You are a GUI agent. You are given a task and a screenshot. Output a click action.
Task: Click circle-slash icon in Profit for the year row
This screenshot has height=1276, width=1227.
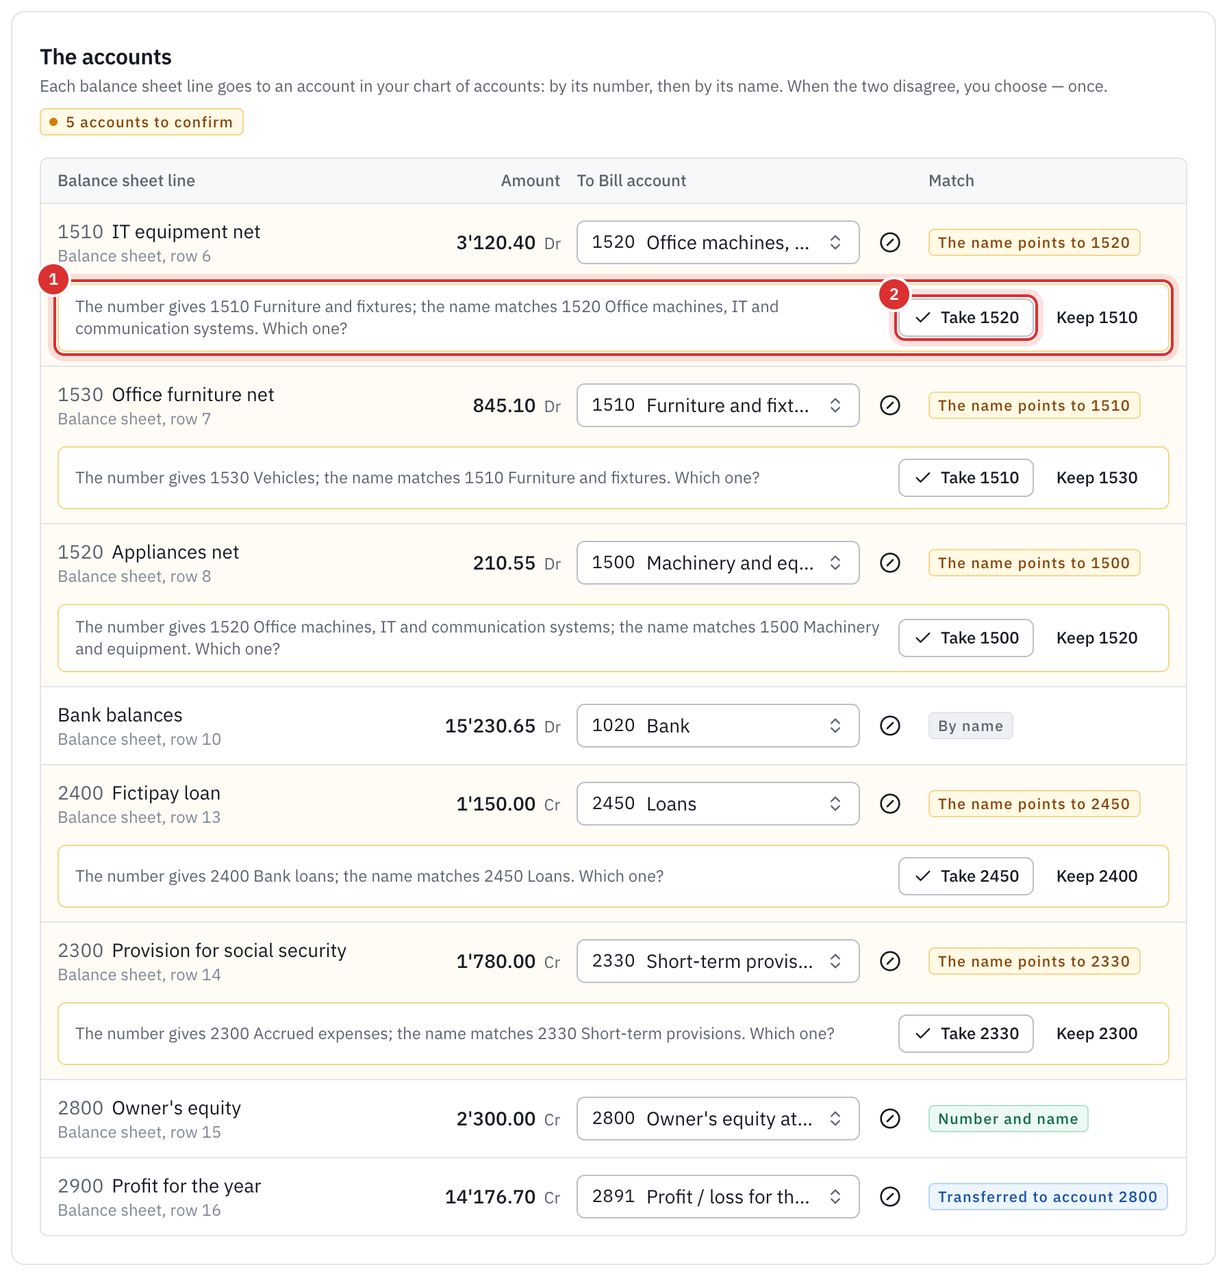[889, 1197]
